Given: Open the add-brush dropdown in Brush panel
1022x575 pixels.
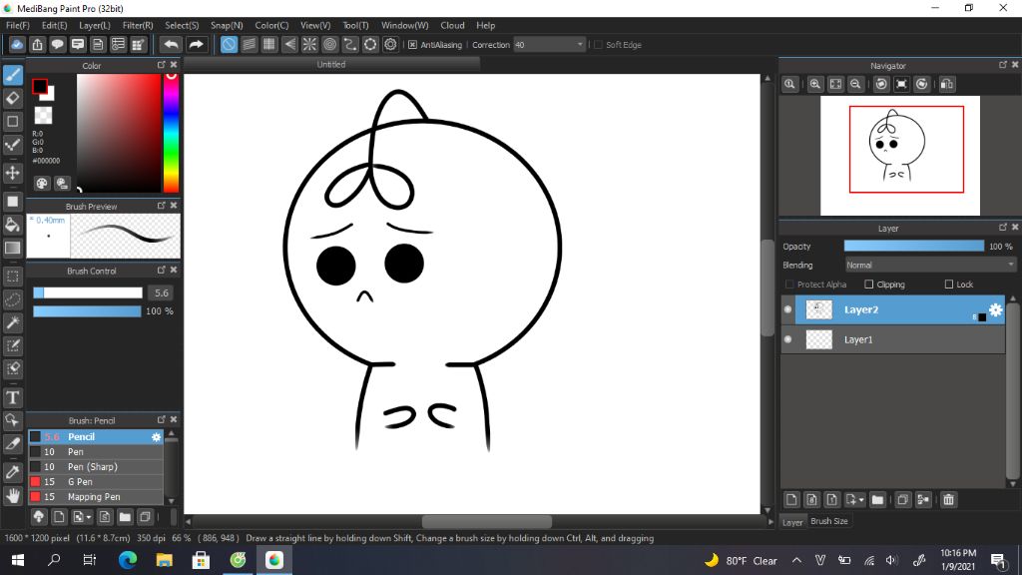Looking at the screenshot, I should click(x=88, y=517).
